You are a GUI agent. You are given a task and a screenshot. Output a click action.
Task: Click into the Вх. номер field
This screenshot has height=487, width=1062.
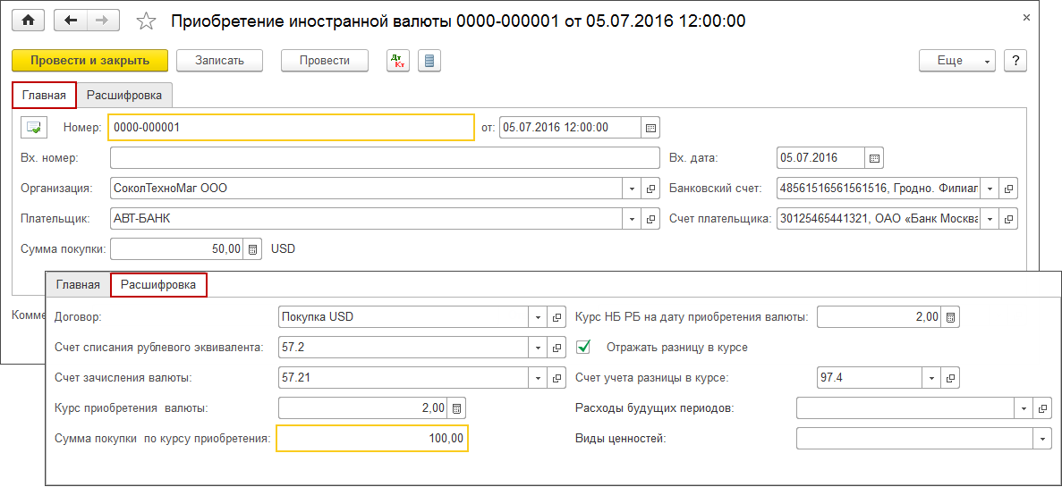[x=385, y=158]
